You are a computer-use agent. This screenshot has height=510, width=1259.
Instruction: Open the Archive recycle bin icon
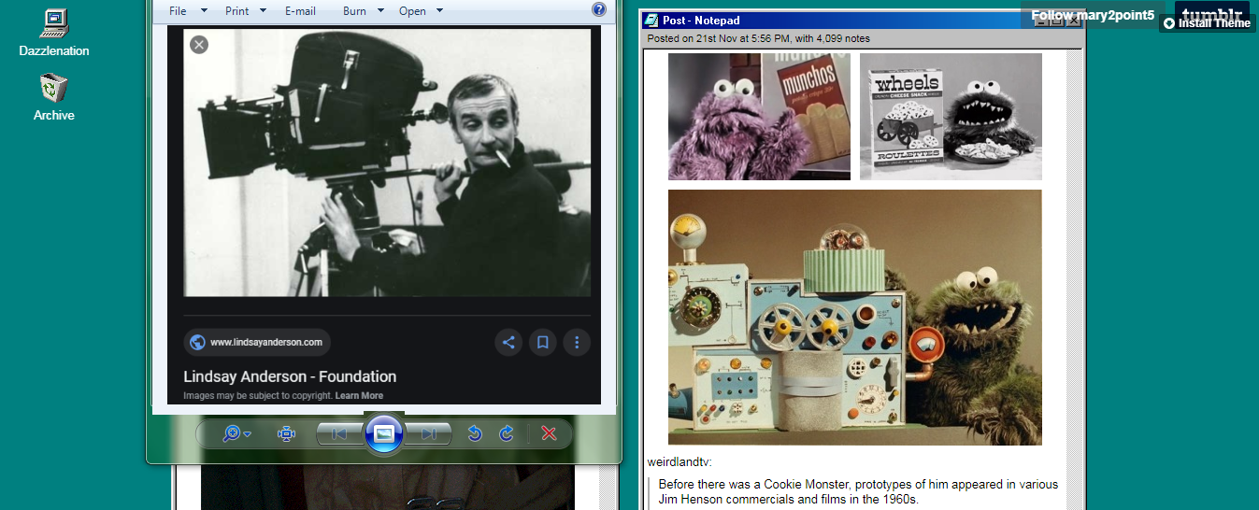[x=54, y=97]
